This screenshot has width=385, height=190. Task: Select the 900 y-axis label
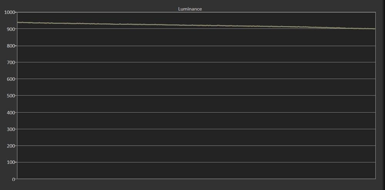[x=10, y=29]
